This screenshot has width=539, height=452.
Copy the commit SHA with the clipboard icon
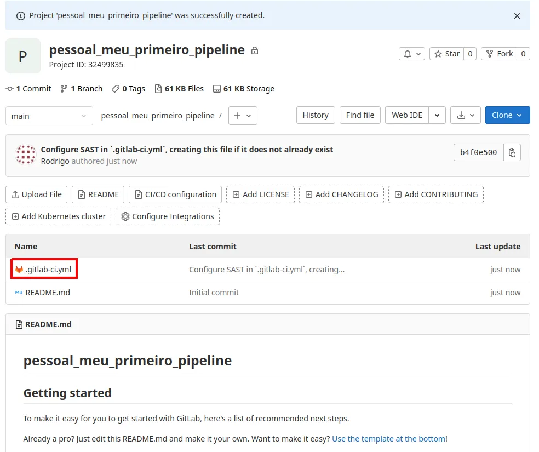512,153
